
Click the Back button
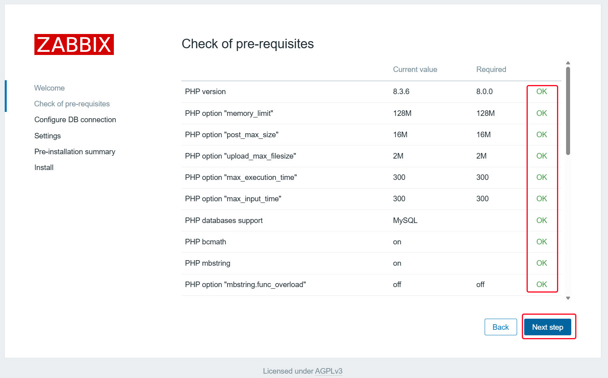coord(500,327)
